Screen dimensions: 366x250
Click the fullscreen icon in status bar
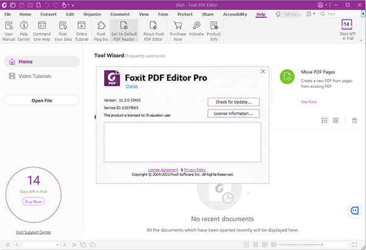point(354,244)
